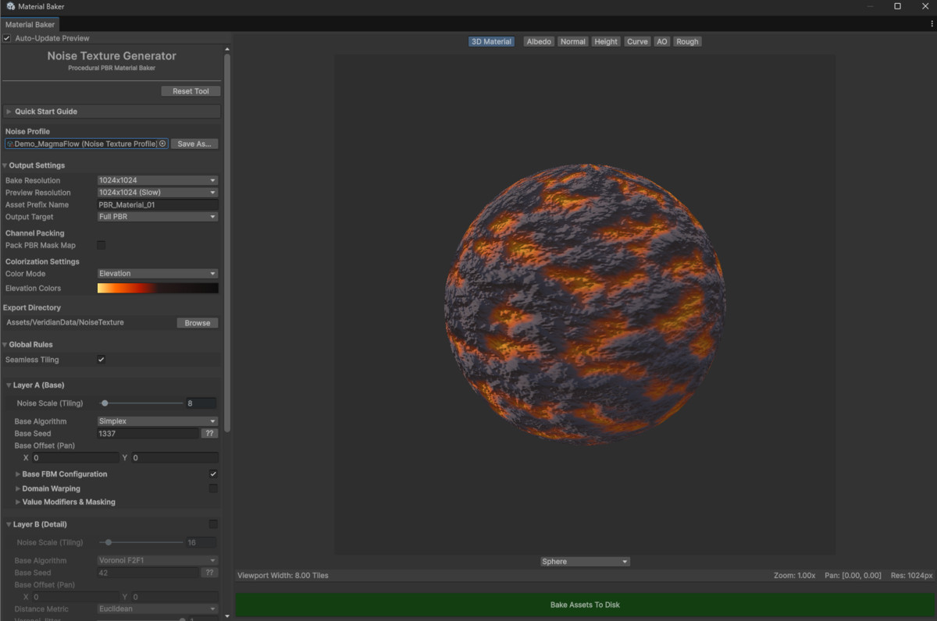The image size is (937, 621).
Task: Enable Layer B (Detail) checkbox
Action: tap(213, 524)
